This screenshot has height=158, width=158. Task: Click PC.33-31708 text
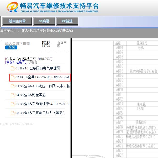tap(46, 44)
